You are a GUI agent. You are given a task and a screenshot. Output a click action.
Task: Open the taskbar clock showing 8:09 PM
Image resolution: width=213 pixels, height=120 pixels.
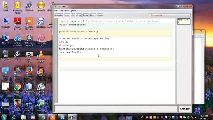(x=204, y=117)
